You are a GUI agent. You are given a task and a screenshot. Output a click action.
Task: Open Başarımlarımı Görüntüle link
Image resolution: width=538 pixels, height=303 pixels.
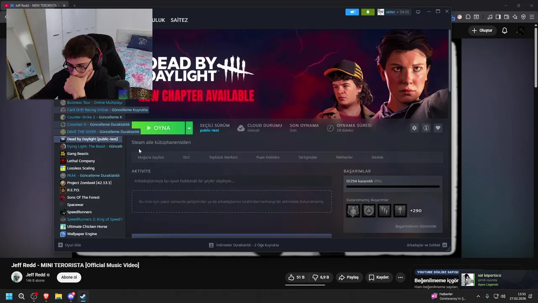(x=416, y=226)
